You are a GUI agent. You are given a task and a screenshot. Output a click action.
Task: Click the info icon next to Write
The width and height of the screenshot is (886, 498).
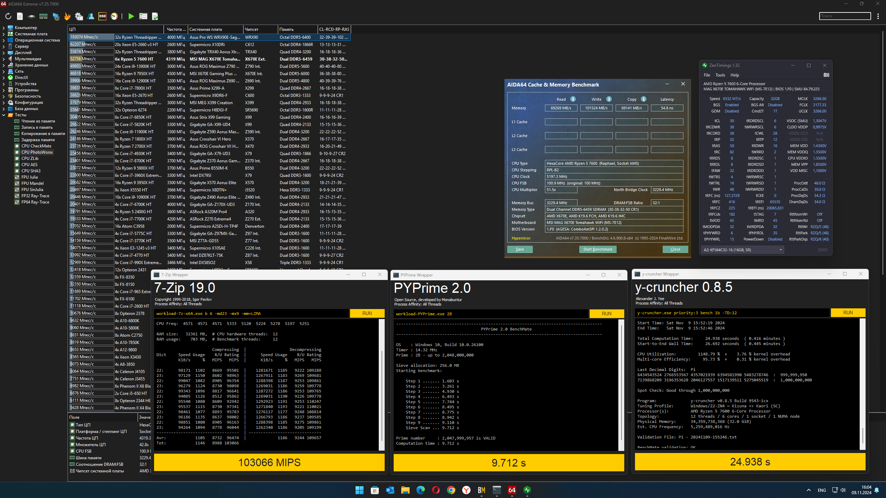[609, 99]
